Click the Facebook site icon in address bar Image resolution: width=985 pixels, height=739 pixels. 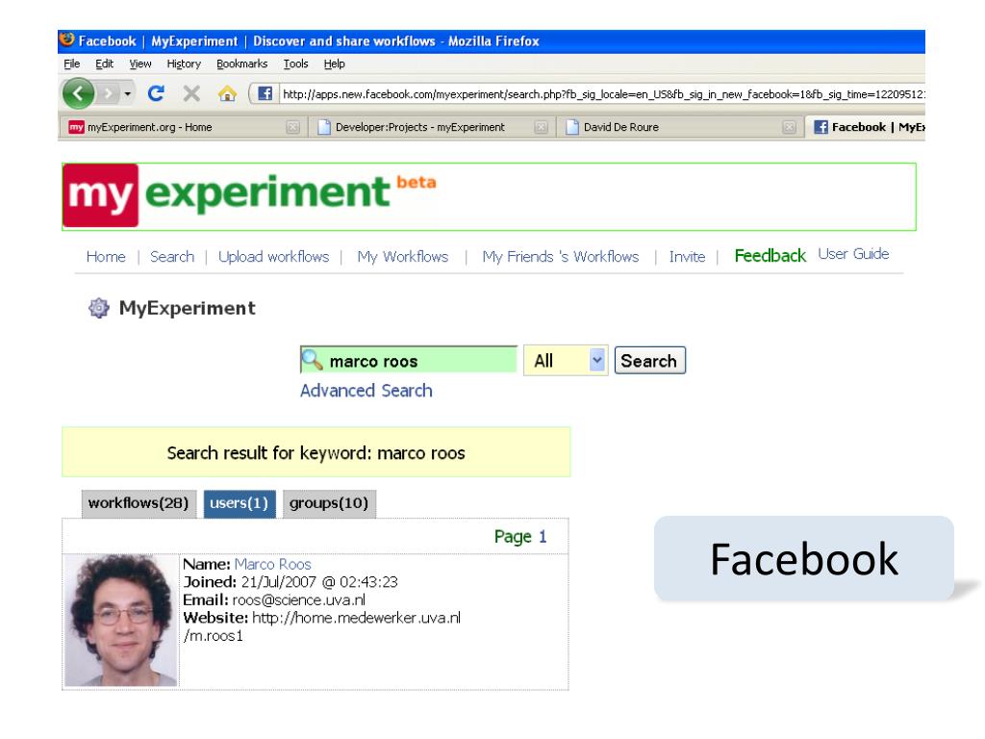(265, 93)
